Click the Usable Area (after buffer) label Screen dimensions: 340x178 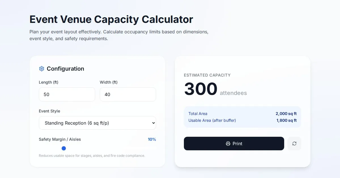coord(212,120)
